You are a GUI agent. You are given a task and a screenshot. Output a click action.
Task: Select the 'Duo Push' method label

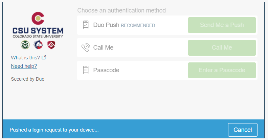pos(106,25)
